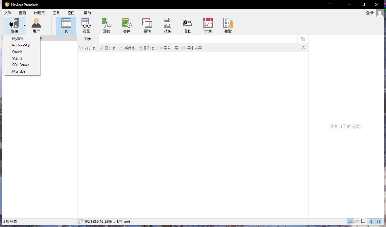Click the 登录 (Sign in) link

click(370, 13)
